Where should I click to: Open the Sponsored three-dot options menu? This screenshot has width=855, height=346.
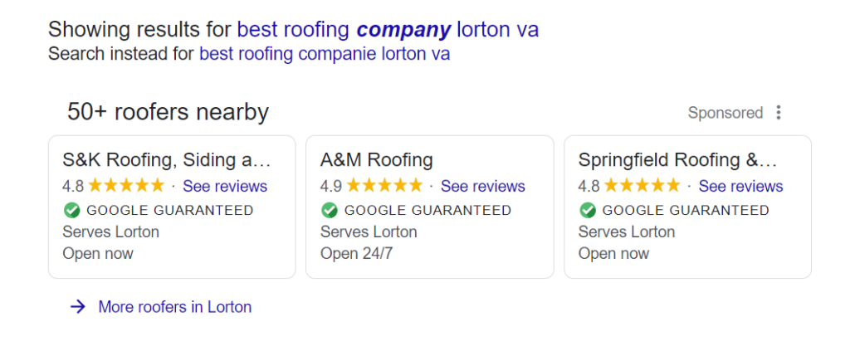pyautogui.click(x=778, y=113)
